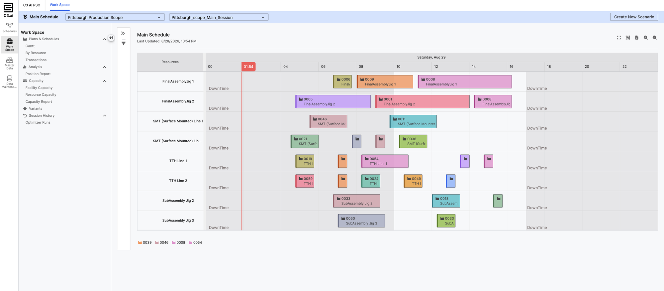The image size is (664, 291).
Task: Select the orange icon task in TTH Line 1 row
Action: 342,161
